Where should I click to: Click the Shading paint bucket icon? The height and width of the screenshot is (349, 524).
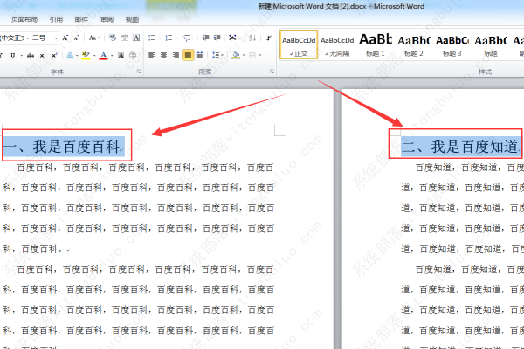pyautogui.click(x=236, y=55)
